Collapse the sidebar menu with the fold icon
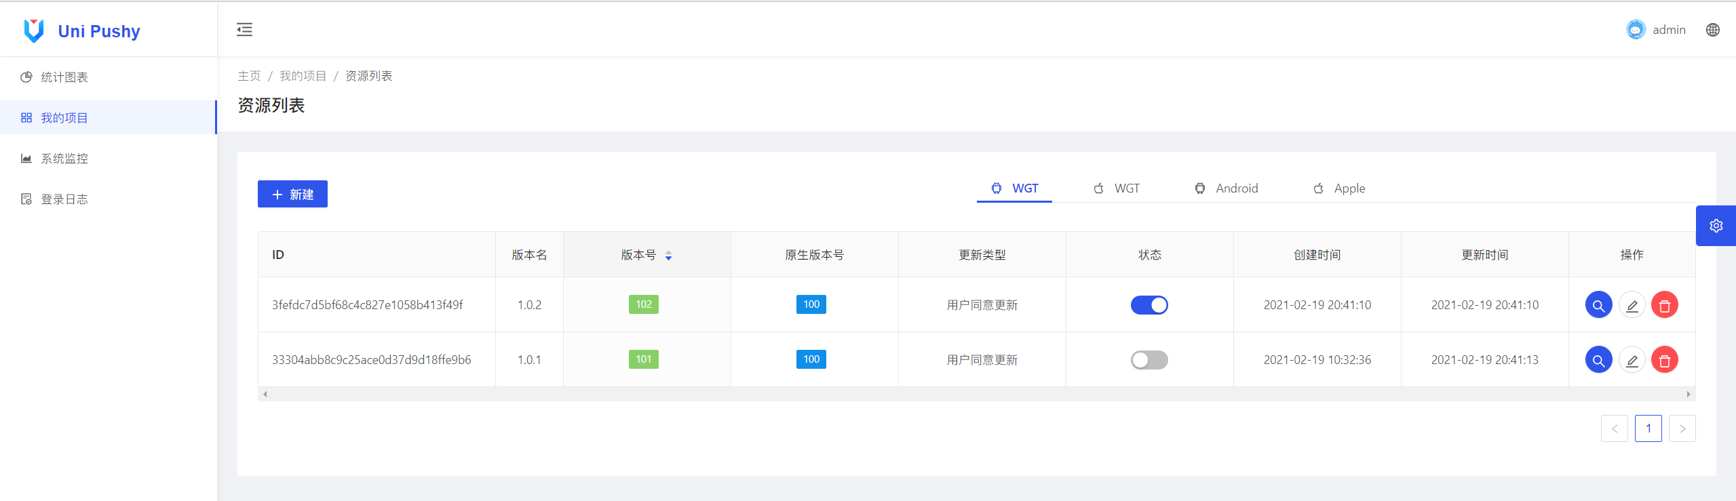Viewport: 1736px width, 501px height. pyautogui.click(x=244, y=29)
